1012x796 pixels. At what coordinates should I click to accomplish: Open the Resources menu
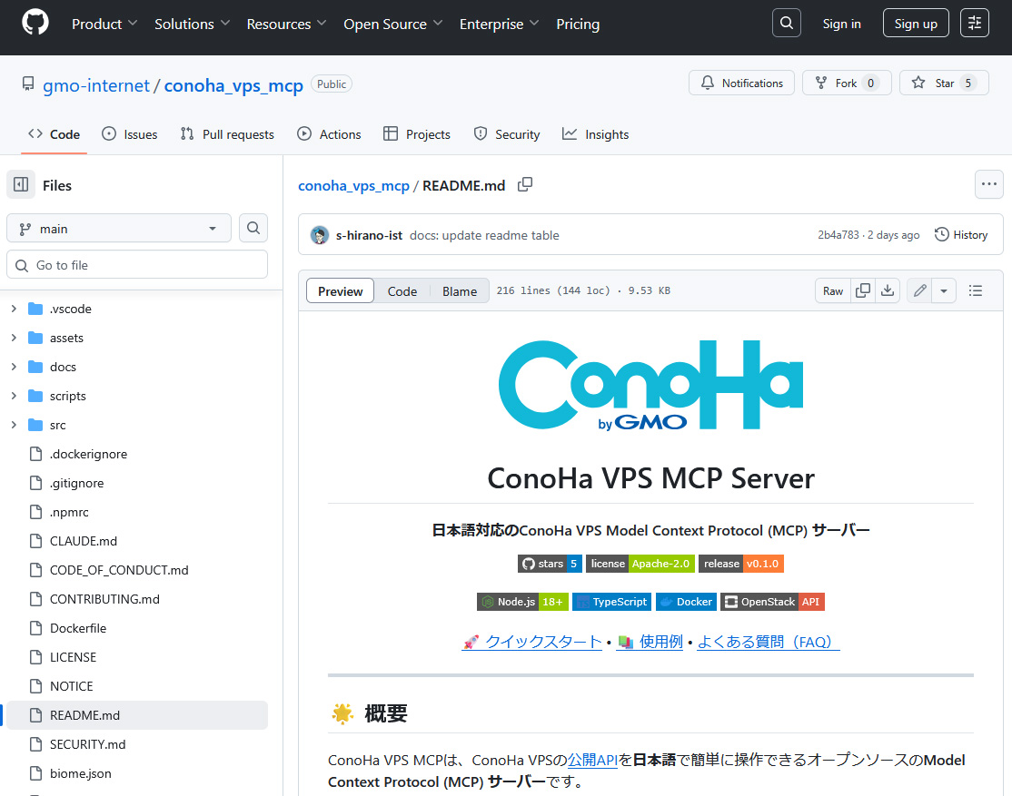286,24
